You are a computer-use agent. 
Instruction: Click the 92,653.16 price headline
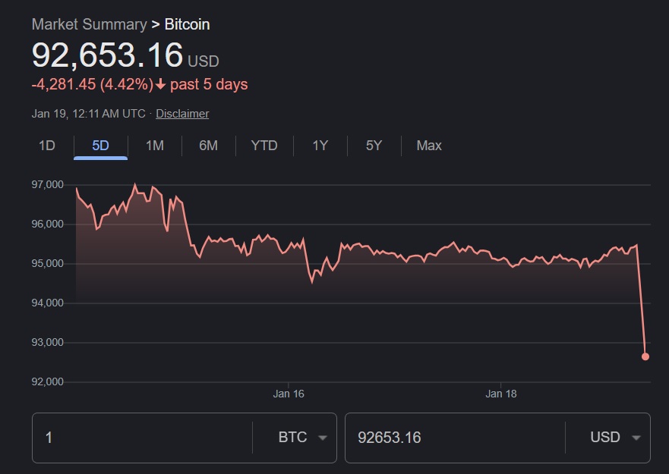(108, 55)
